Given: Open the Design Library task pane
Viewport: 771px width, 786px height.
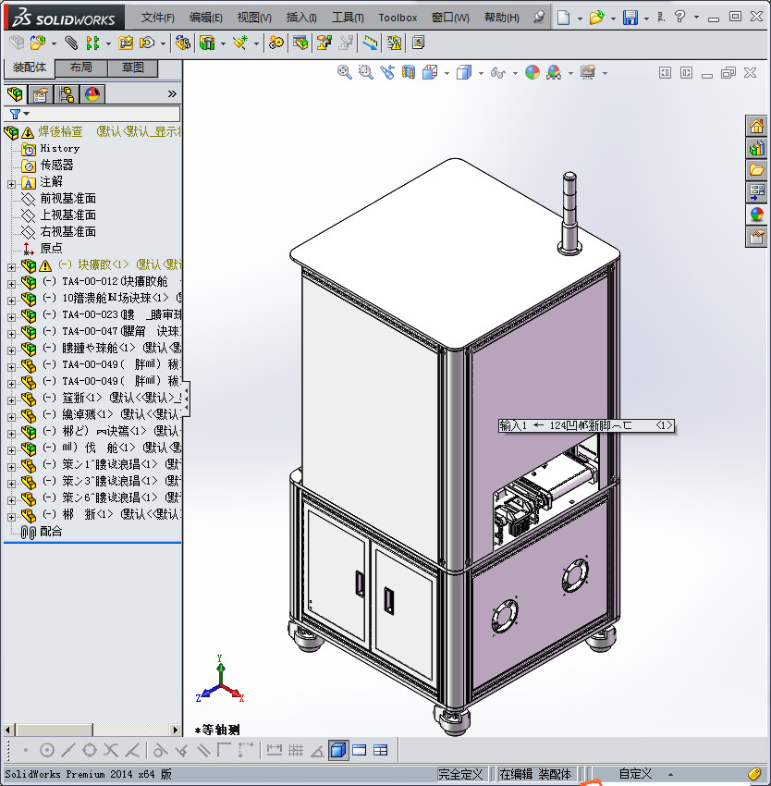Looking at the screenshot, I should click(756, 148).
